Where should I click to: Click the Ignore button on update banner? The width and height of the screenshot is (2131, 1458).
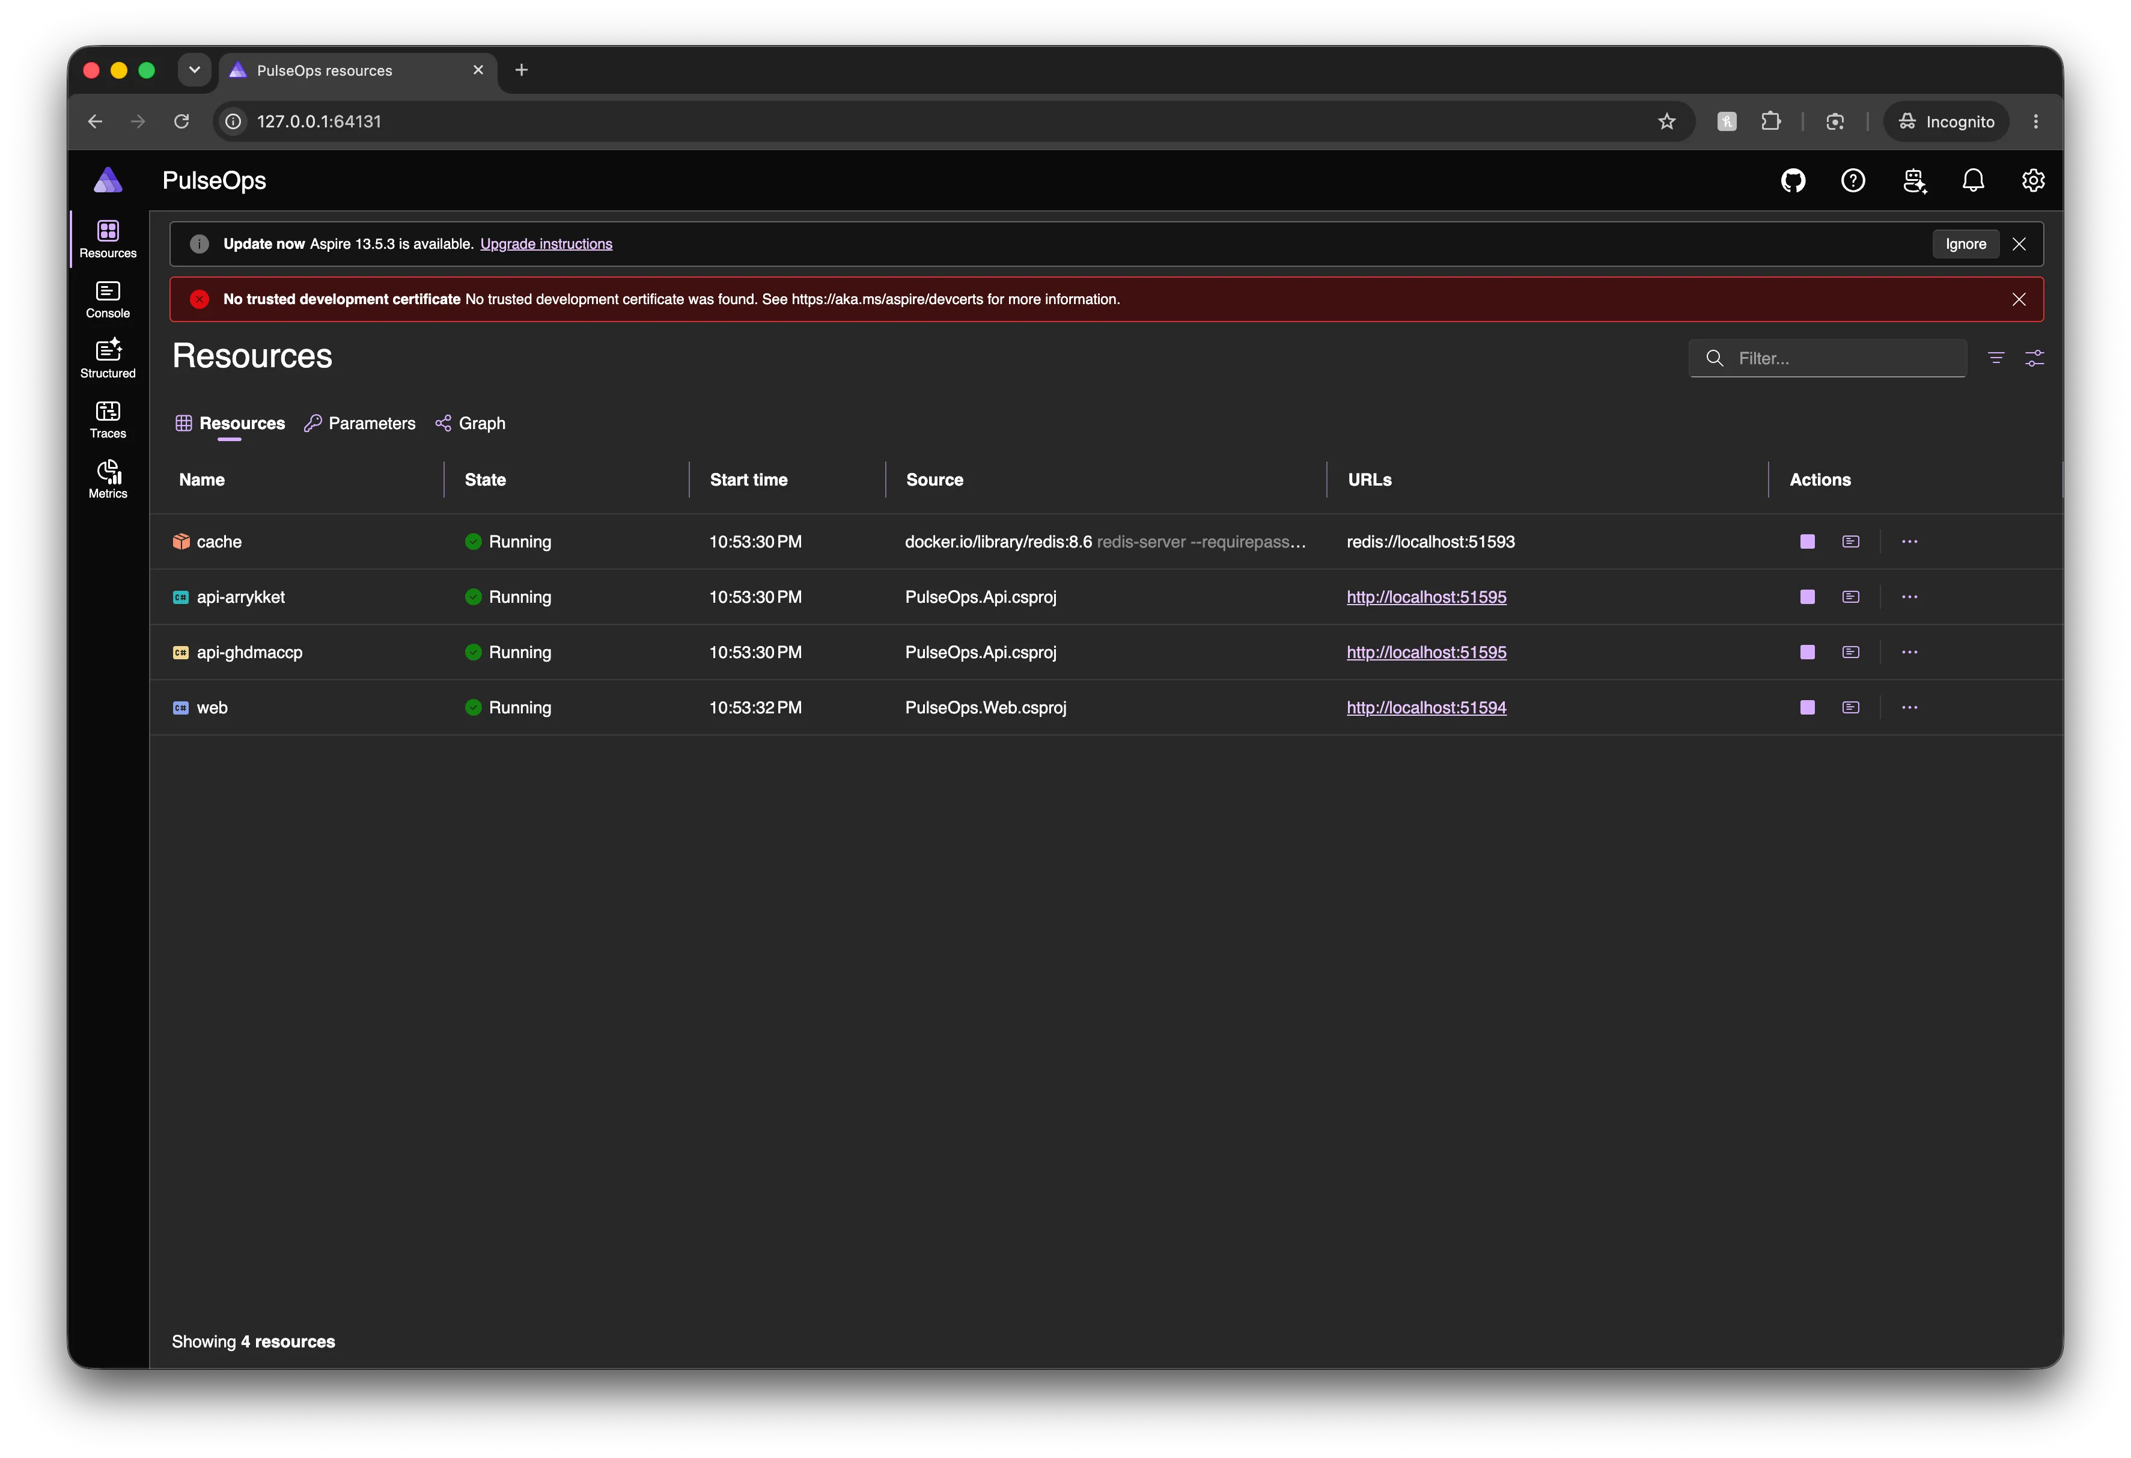point(1965,244)
